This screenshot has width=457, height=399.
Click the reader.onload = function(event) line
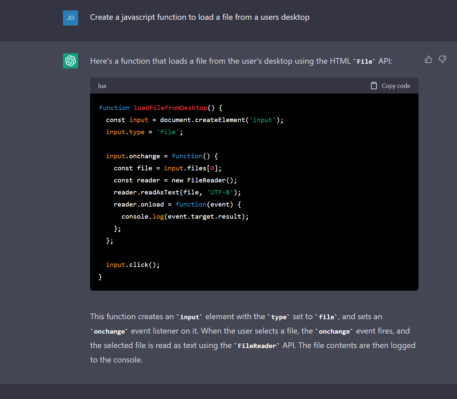point(177,204)
